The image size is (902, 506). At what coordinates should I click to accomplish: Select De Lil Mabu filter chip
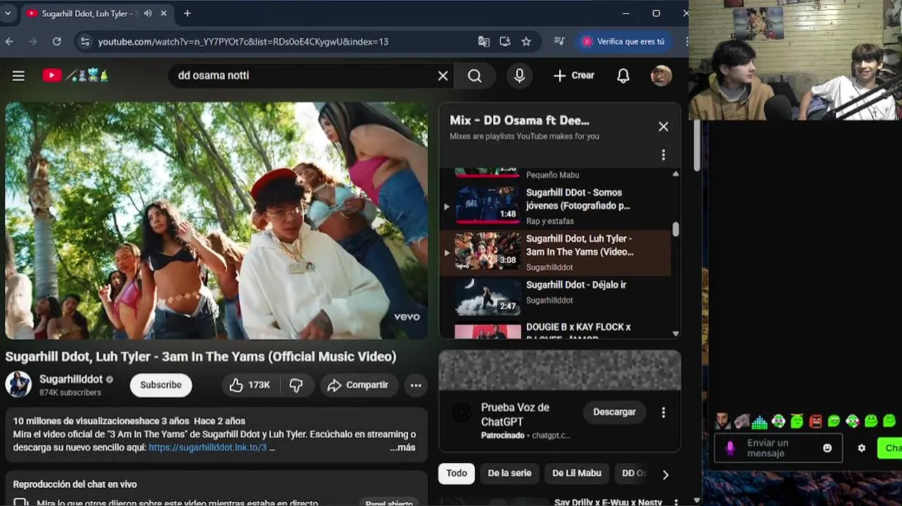coord(577,473)
